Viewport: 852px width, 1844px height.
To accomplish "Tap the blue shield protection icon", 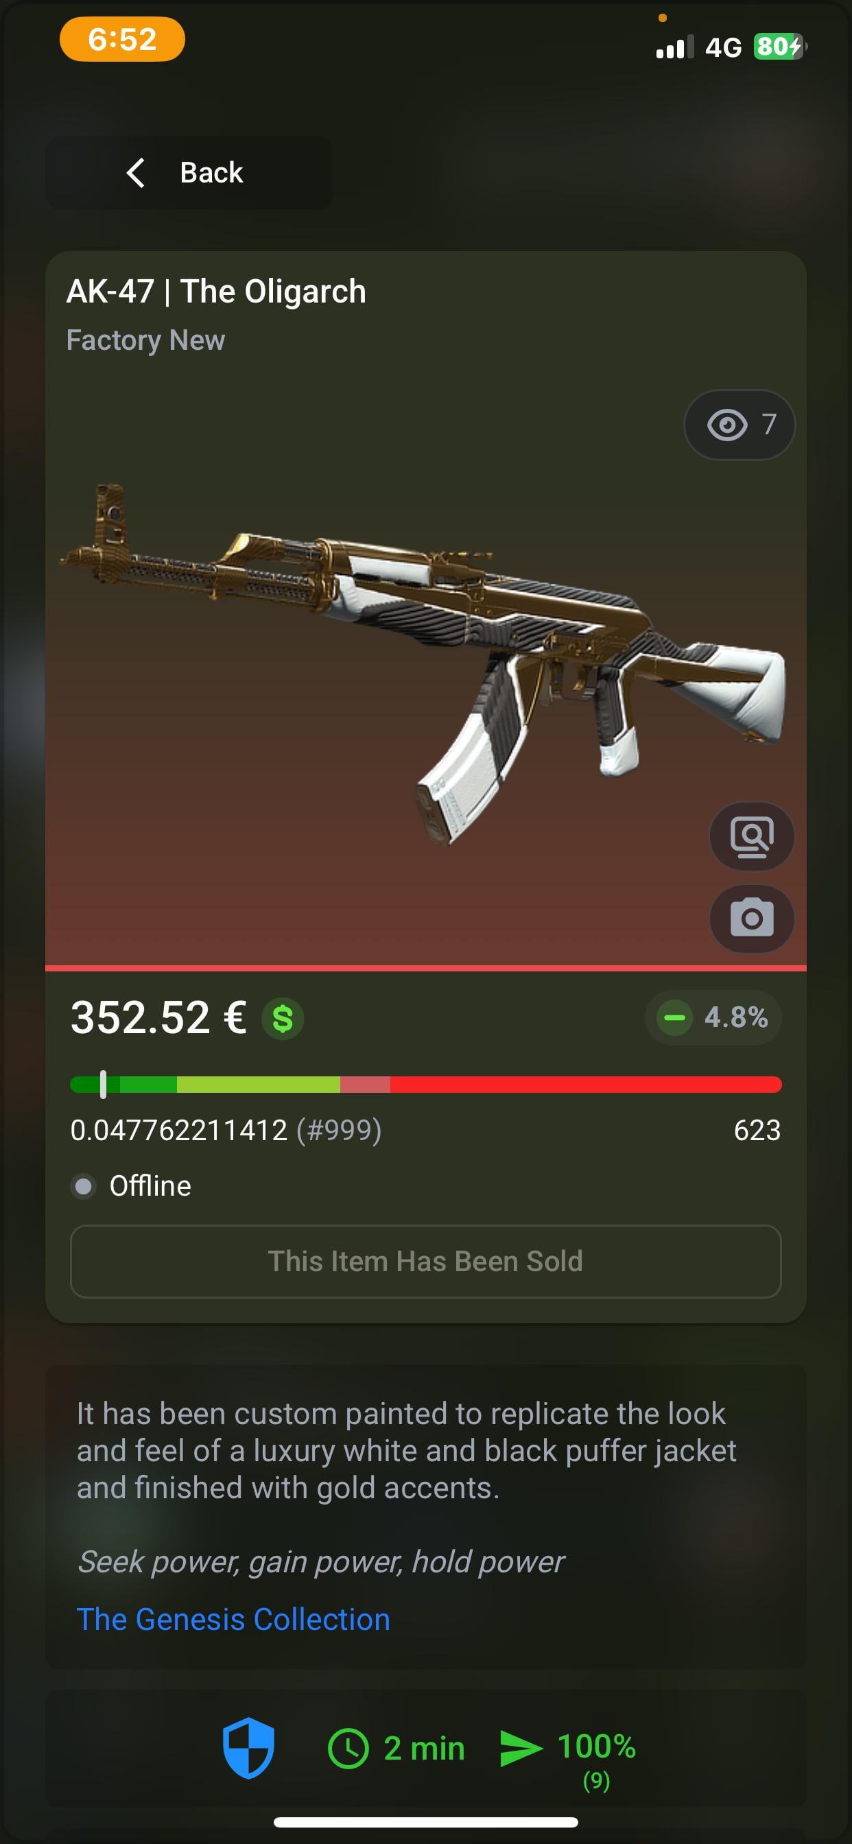I will point(248,1747).
